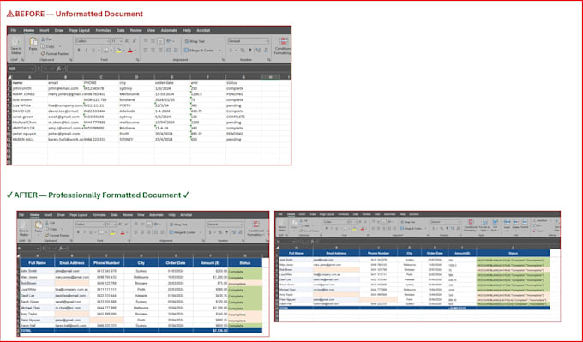Viewport: 583px width, 342px height.
Task: Toggle Wrap Text in right AFTER spreadsheet
Action: click(x=407, y=222)
